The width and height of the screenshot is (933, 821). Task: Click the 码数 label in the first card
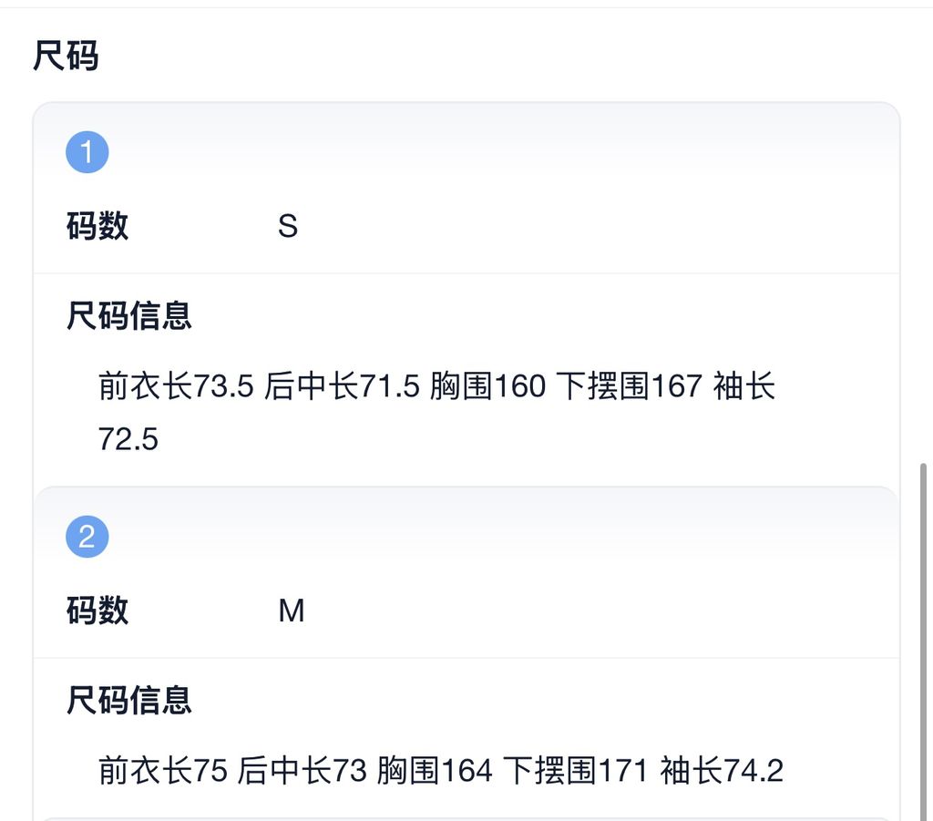tap(97, 225)
